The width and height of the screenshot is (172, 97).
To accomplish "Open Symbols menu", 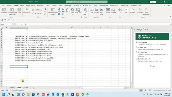I will click(x=133, y=11).
